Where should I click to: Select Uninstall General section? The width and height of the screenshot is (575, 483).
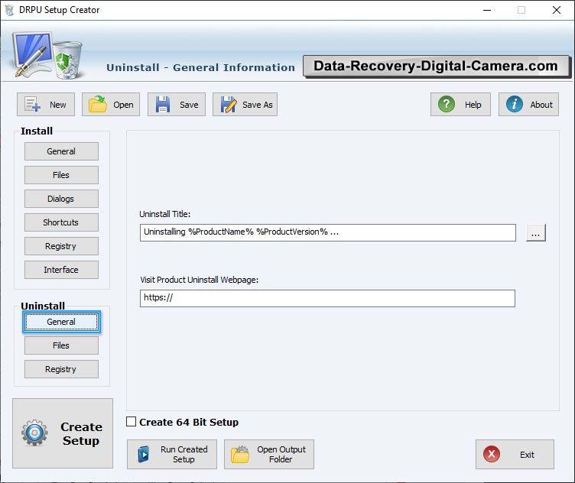coord(61,322)
